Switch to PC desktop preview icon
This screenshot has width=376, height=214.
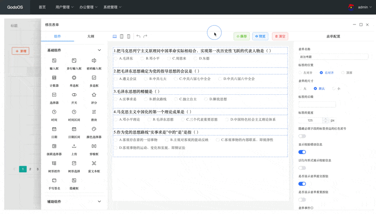coord(115,36)
